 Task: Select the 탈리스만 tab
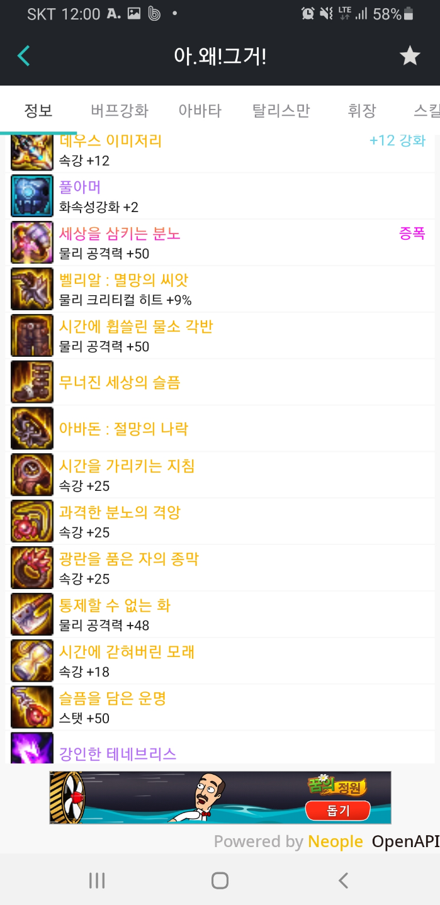coord(281,111)
